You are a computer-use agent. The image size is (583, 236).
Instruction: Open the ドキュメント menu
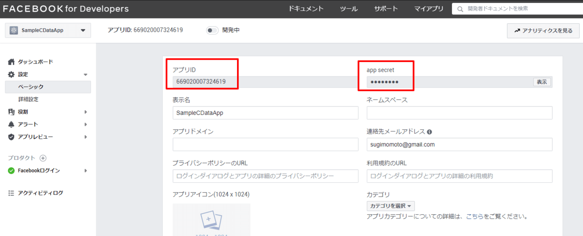[x=306, y=9]
